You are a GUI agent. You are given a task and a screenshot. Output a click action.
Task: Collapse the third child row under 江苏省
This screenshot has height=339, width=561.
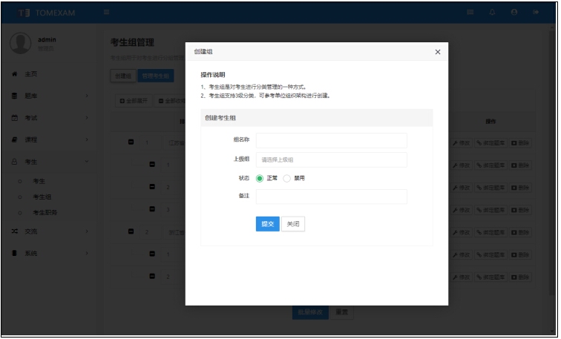click(x=152, y=209)
